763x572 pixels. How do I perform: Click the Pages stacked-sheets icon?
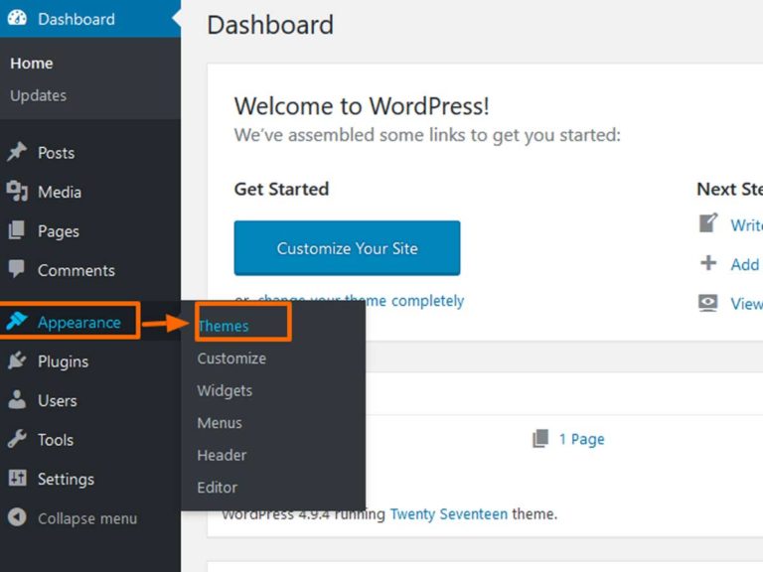(17, 230)
